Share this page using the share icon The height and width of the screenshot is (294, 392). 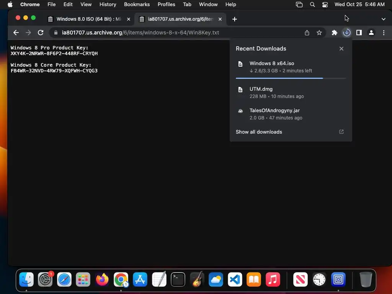point(307,33)
